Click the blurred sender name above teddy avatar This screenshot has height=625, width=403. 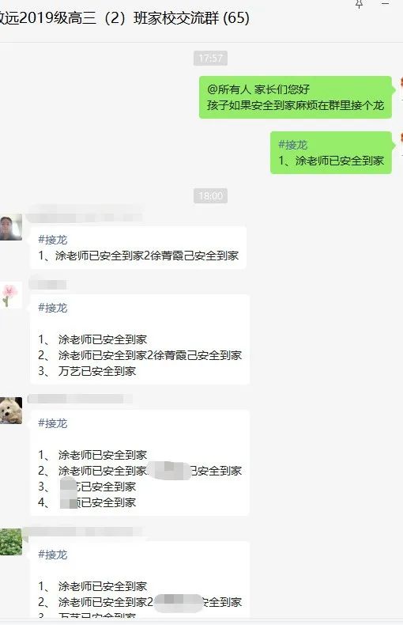[80, 399]
